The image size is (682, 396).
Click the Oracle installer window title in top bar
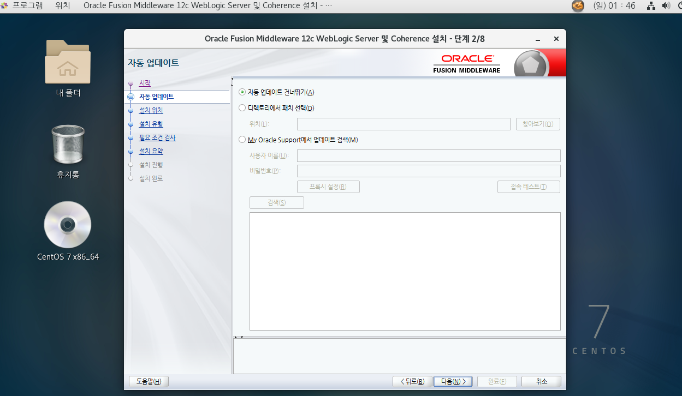point(207,5)
